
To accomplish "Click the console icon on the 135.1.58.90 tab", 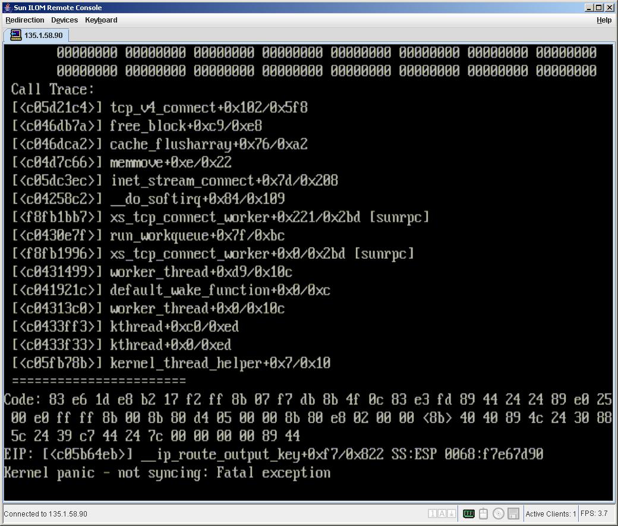I will (16, 36).
